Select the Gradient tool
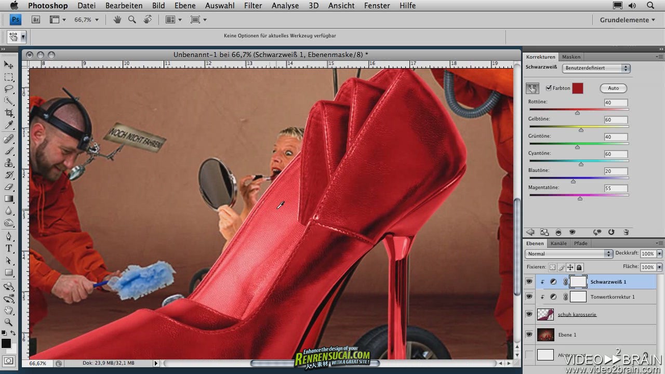665x374 pixels. (9, 199)
